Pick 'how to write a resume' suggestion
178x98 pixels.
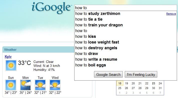coord(125,59)
